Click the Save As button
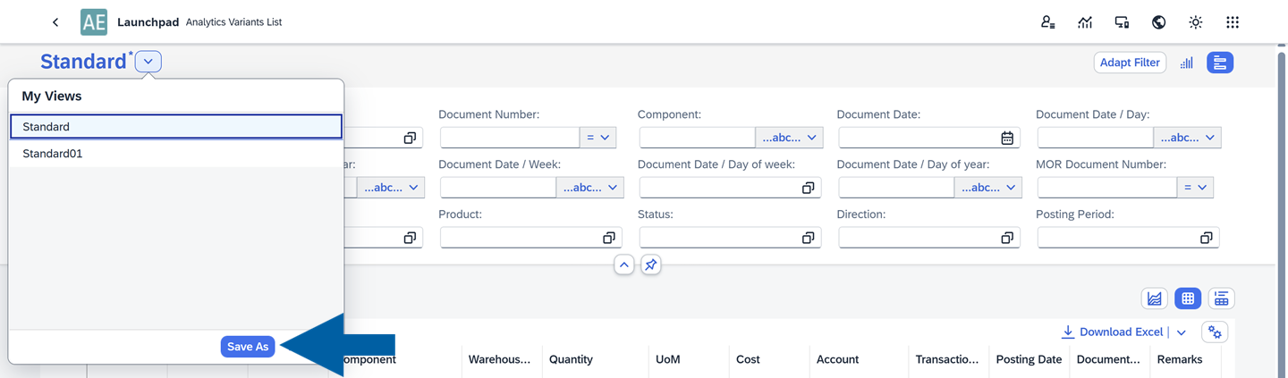The height and width of the screenshot is (378, 1288). coord(248,347)
